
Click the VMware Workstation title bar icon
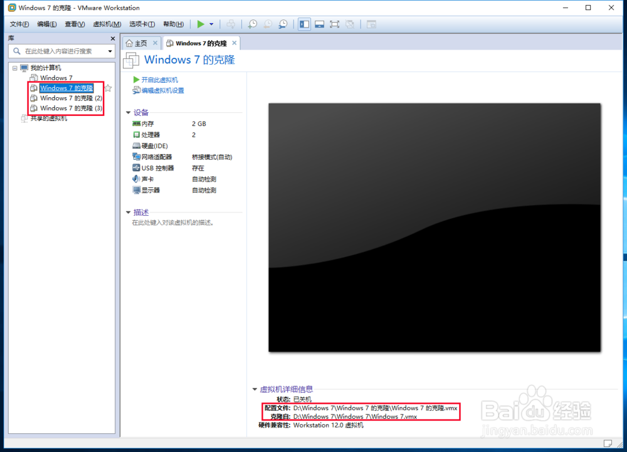pyautogui.click(x=13, y=8)
